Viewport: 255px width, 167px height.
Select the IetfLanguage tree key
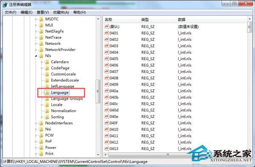click(62, 86)
